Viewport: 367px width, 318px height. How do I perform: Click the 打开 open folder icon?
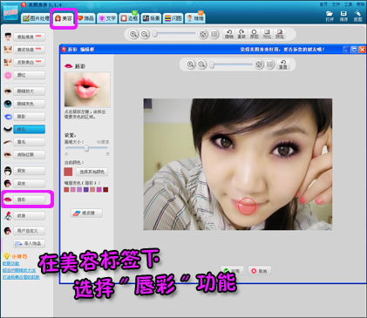[x=330, y=16]
